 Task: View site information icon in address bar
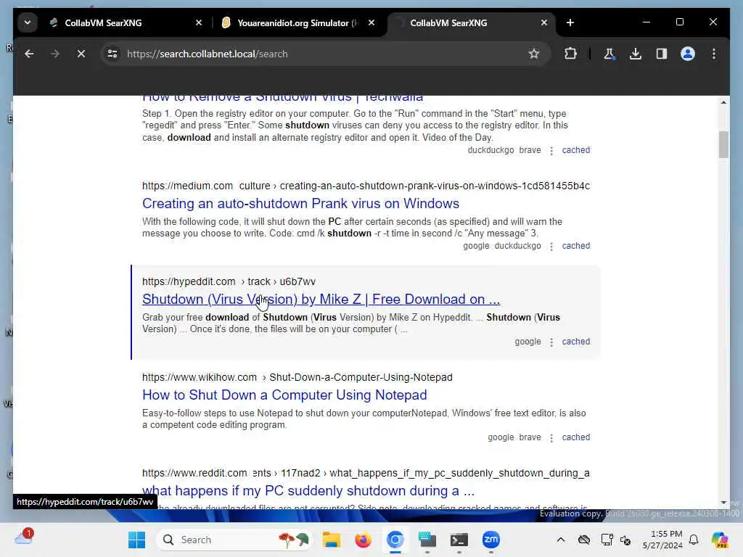pos(112,54)
